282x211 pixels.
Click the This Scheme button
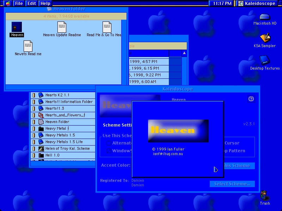pos(239,166)
